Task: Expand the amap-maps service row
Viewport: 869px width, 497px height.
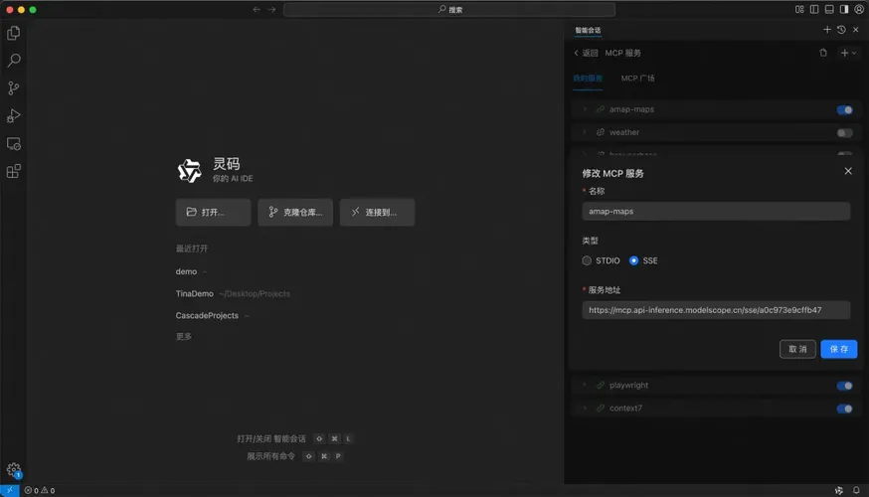Action: pyautogui.click(x=584, y=109)
